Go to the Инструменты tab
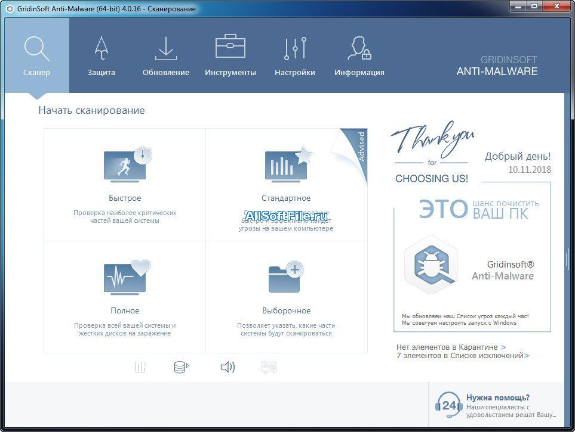 click(230, 55)
